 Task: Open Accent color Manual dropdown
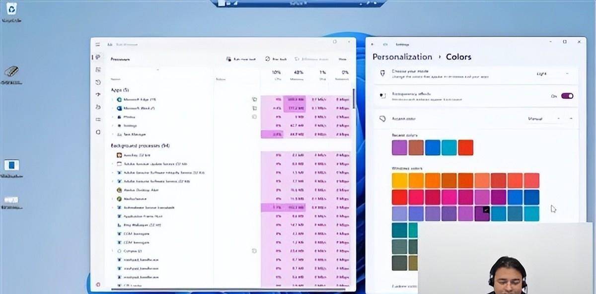(544, 119)
